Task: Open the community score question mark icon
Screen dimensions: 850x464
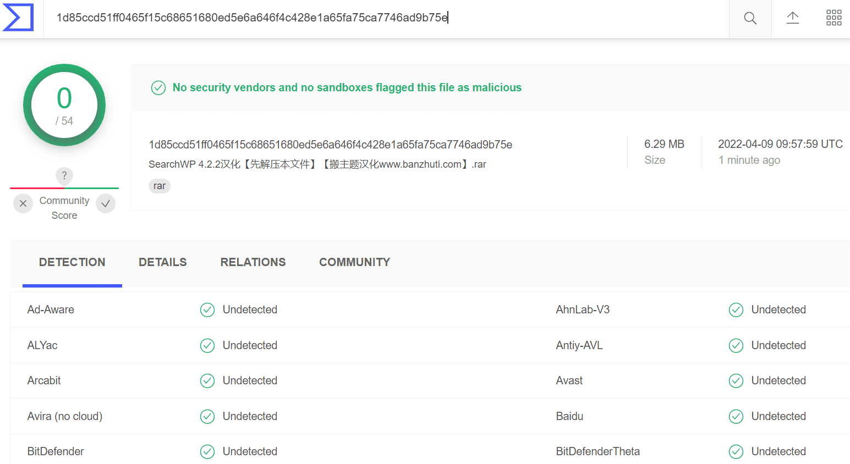Action: (x=64, y=176)
